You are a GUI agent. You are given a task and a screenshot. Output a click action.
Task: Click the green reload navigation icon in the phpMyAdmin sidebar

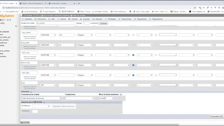10,20
